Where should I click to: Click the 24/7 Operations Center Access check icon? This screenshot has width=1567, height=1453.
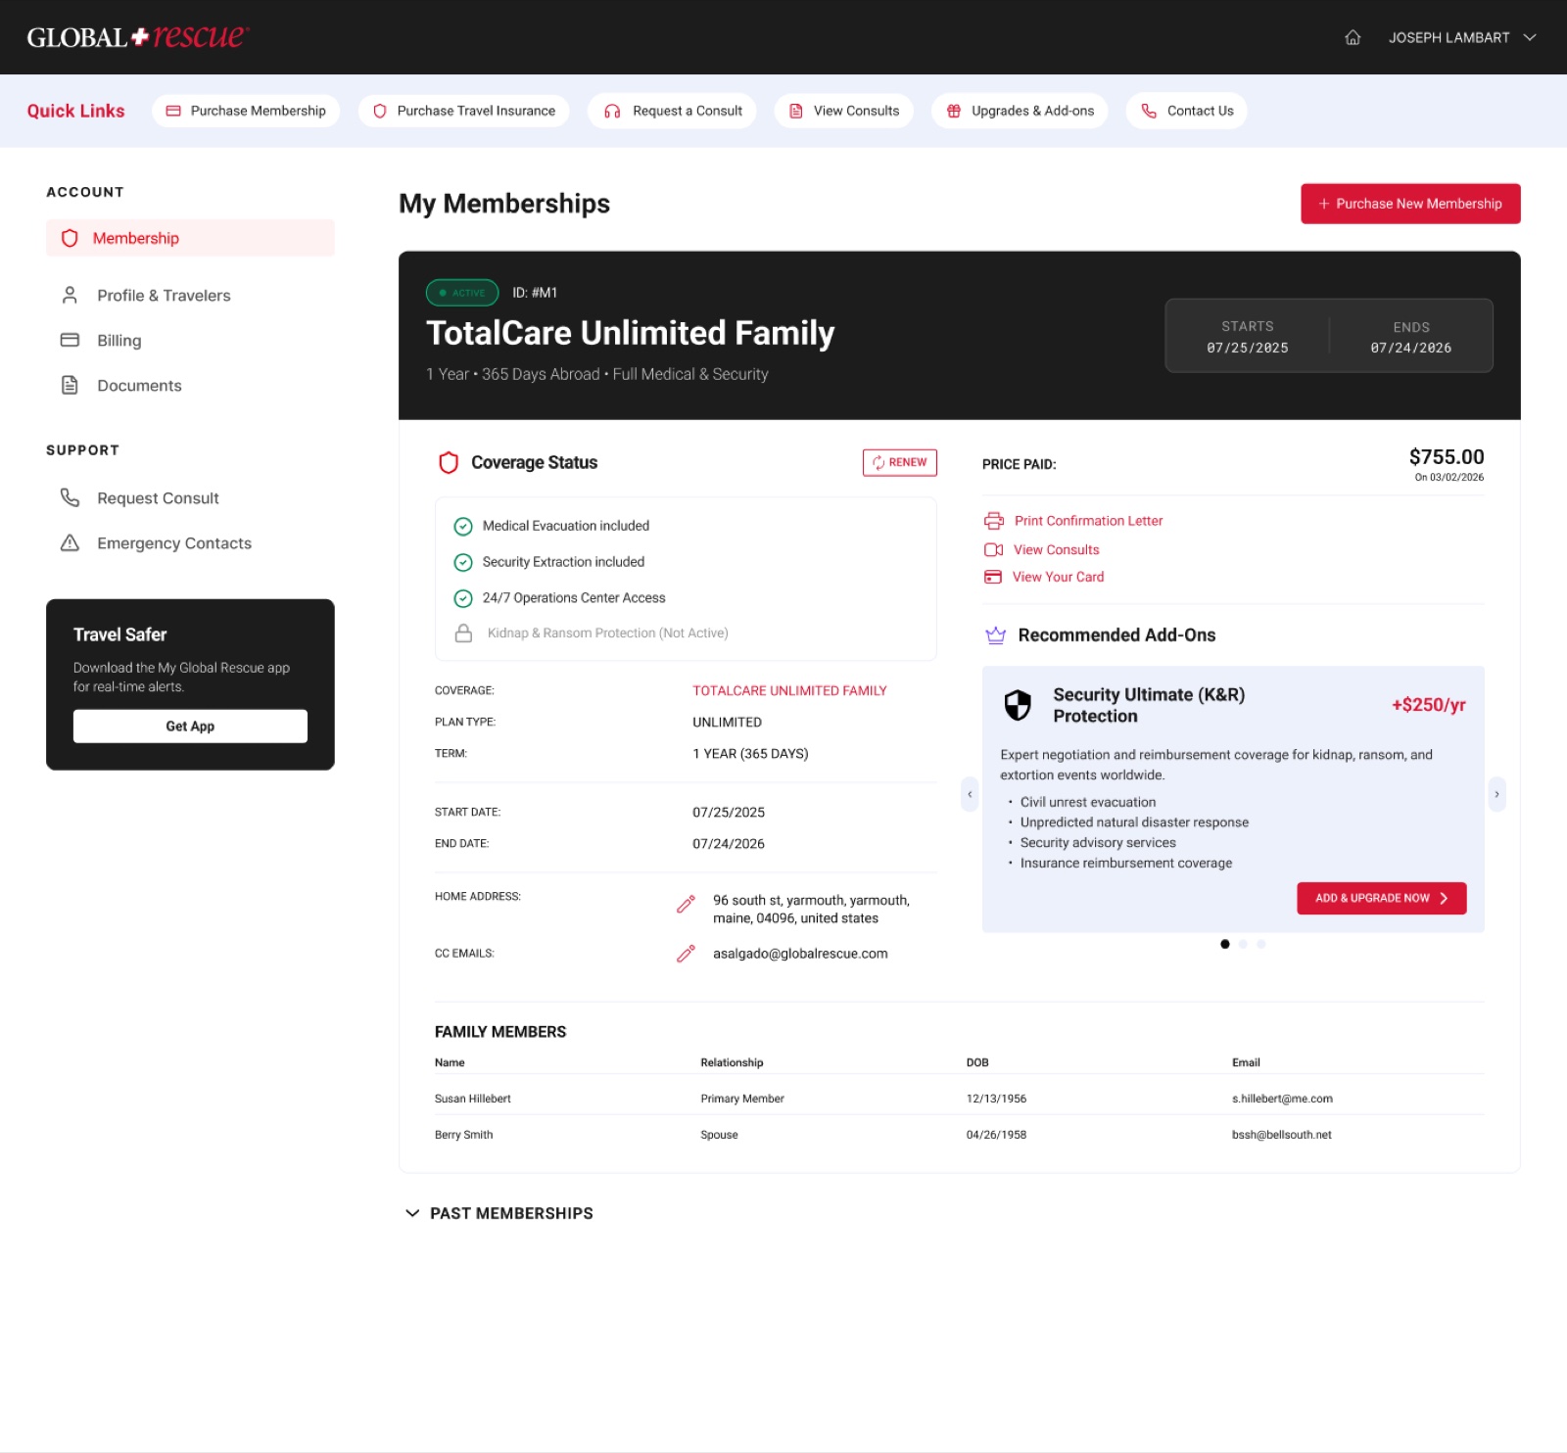pyautogui.click(x=463, y=598)
